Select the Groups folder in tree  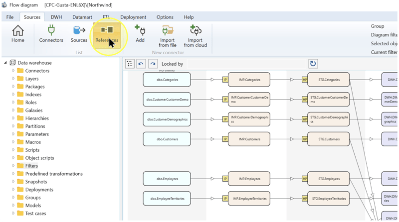33,198
